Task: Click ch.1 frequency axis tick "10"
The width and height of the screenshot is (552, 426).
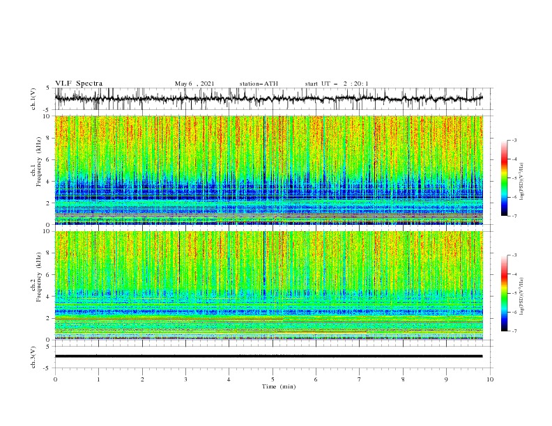Action: click(x=47, y=116)
